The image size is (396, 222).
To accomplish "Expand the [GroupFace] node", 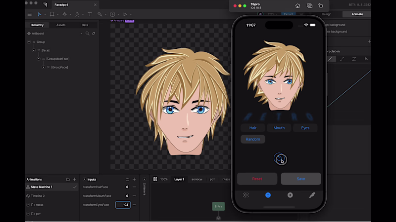I will (x=44, y=67).
